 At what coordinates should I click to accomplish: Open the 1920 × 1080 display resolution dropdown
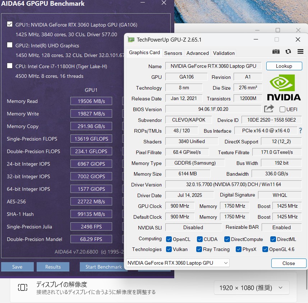click(252, 288)
